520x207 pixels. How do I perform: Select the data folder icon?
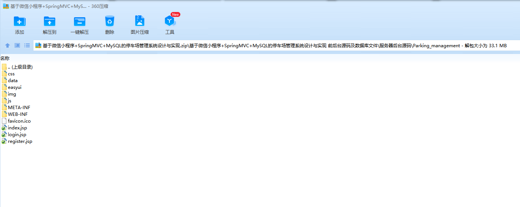(4, 80)
